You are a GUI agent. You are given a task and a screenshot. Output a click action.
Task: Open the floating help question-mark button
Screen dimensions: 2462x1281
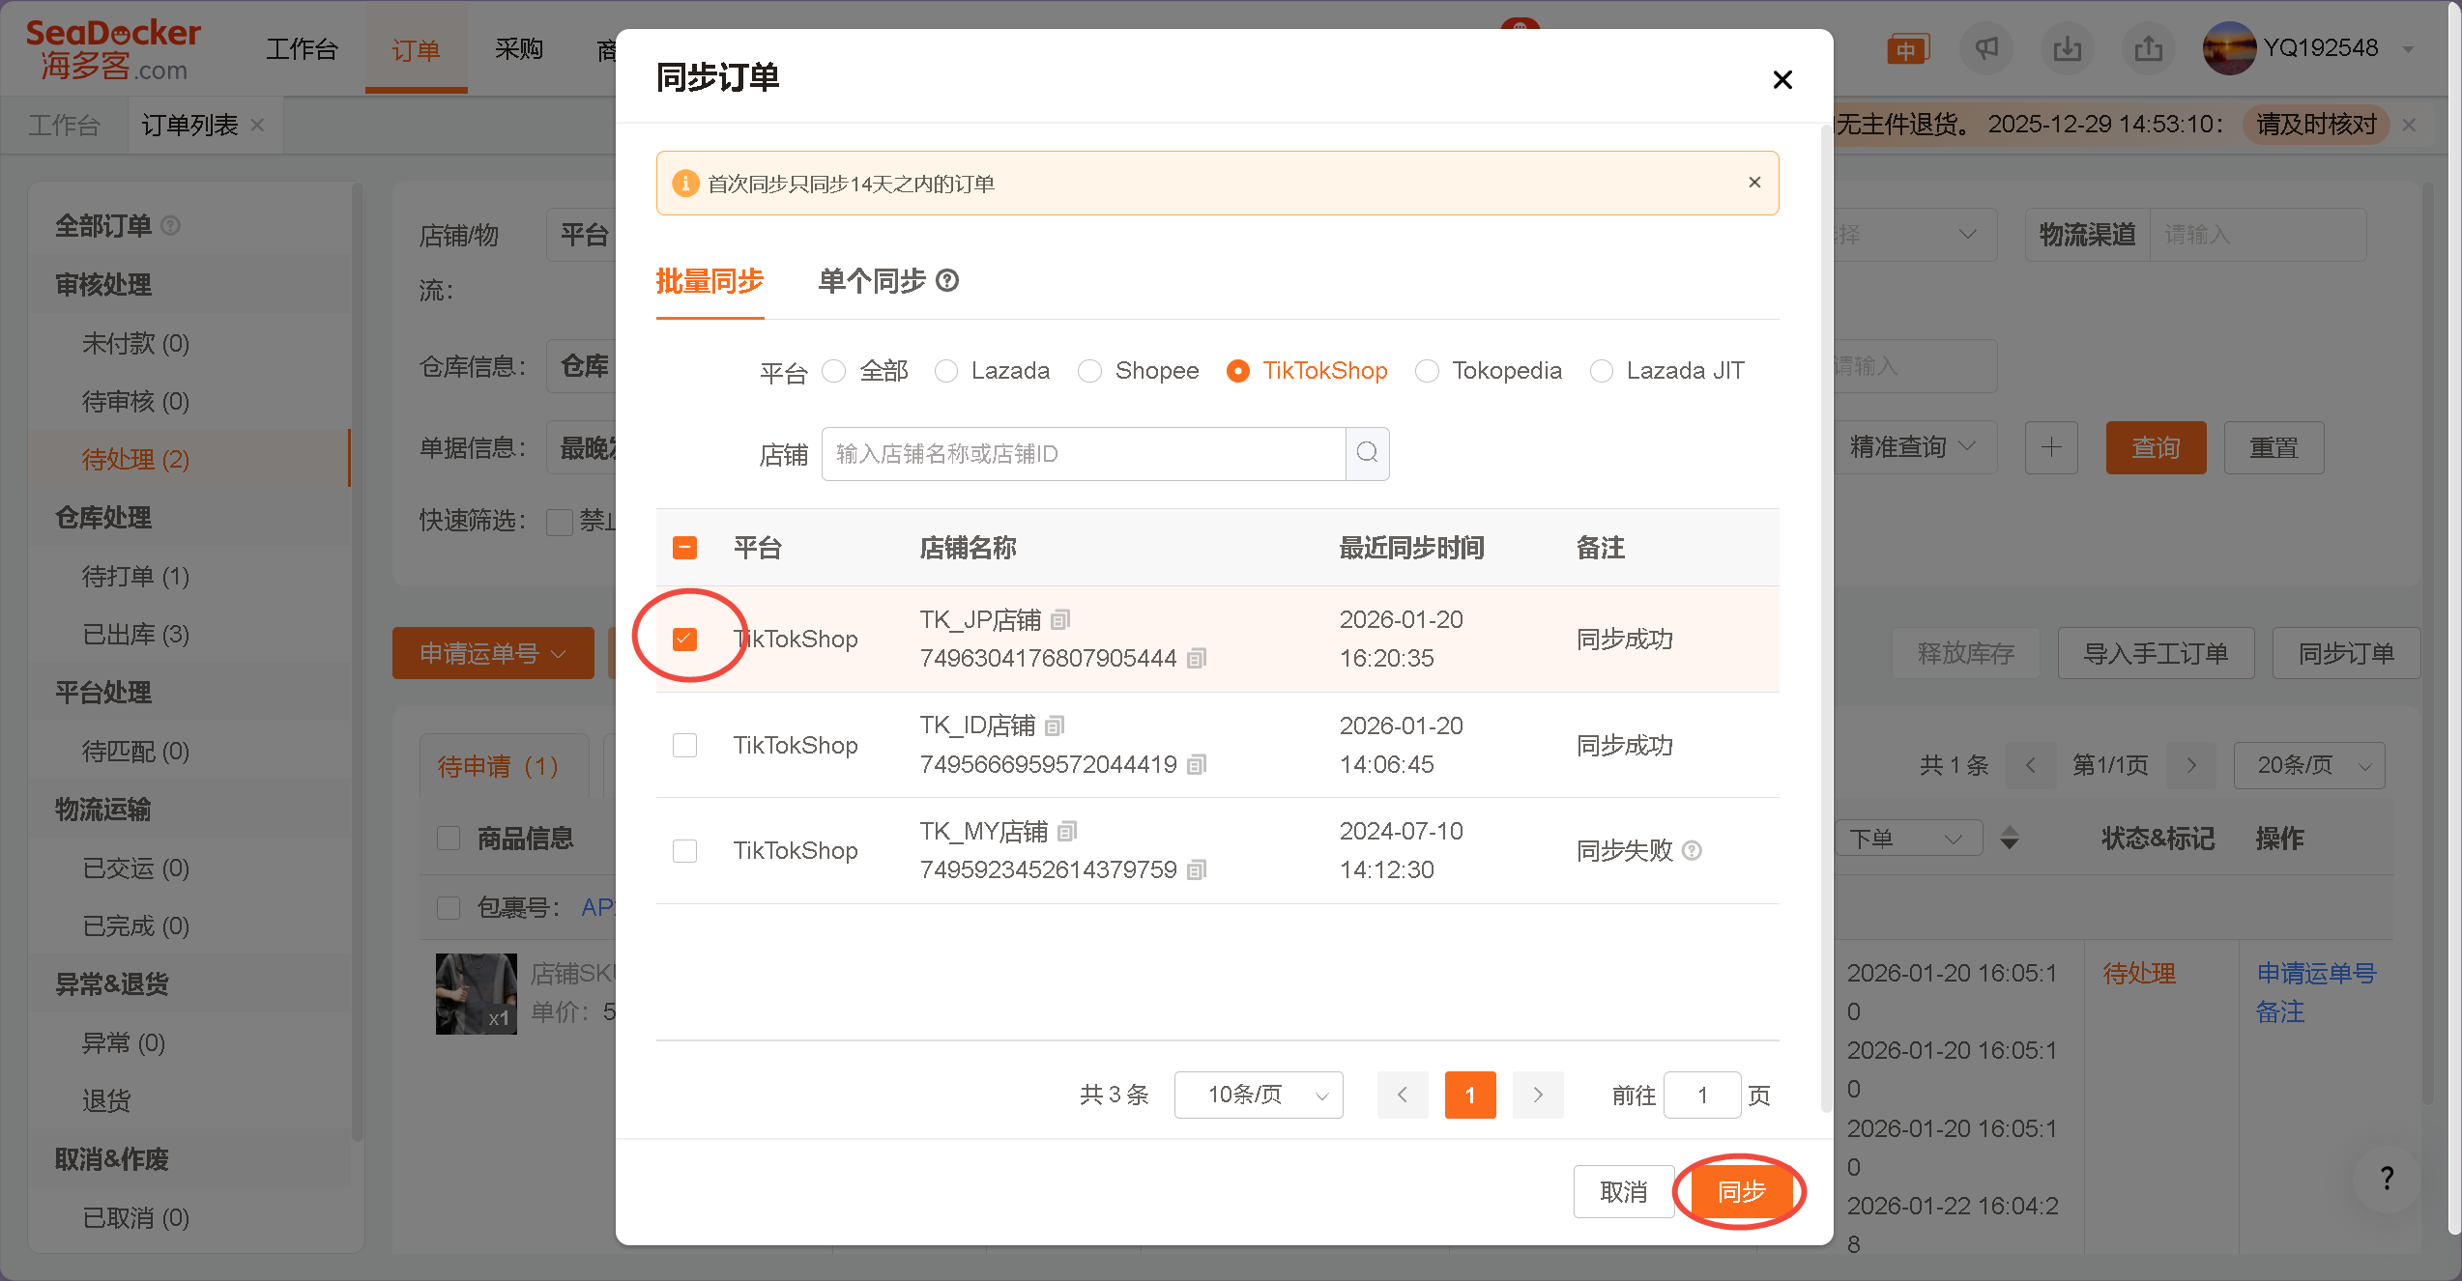tap(2387, 1178)
